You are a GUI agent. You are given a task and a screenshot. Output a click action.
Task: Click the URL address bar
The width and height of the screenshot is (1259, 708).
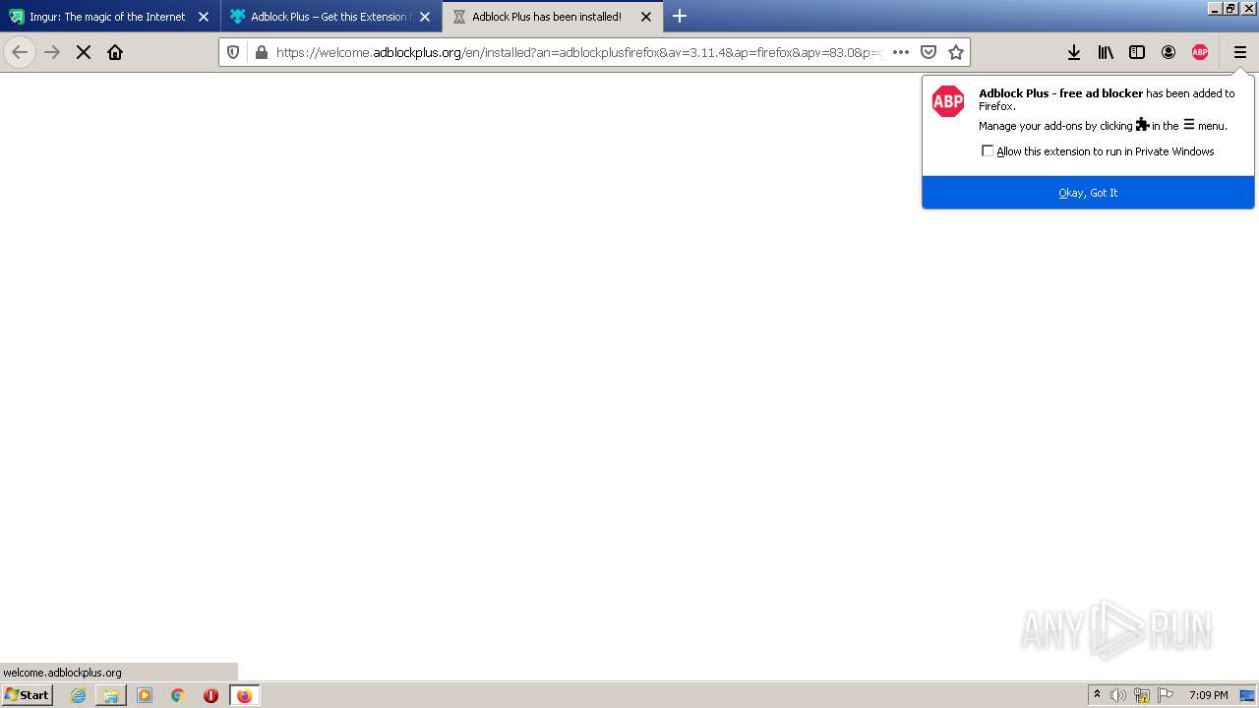pyautogui.click(x=578, y=52)
